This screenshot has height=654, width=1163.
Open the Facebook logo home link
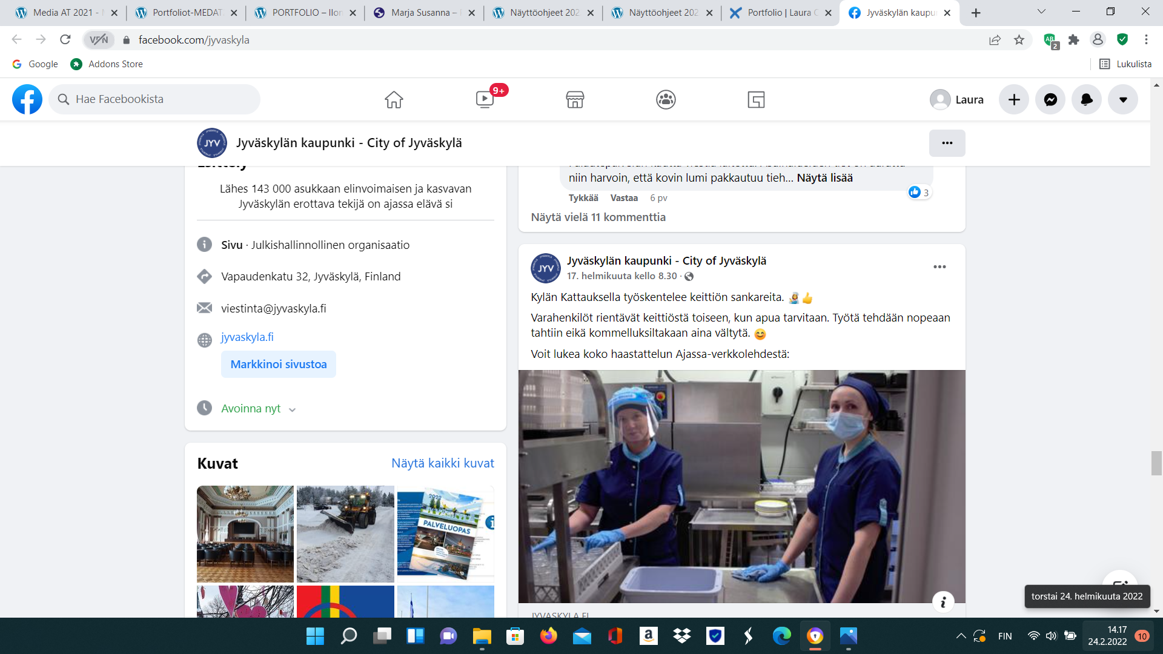click(27, 99)
